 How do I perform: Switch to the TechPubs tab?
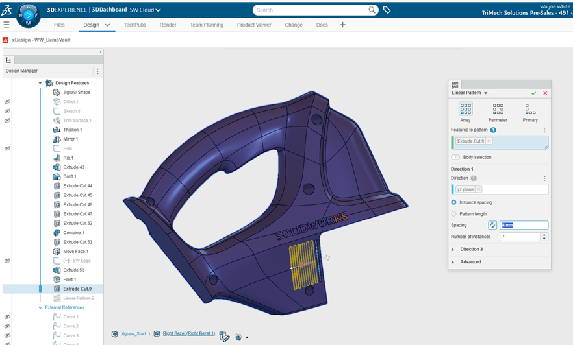pyautogui.click(x=134, y=25)
